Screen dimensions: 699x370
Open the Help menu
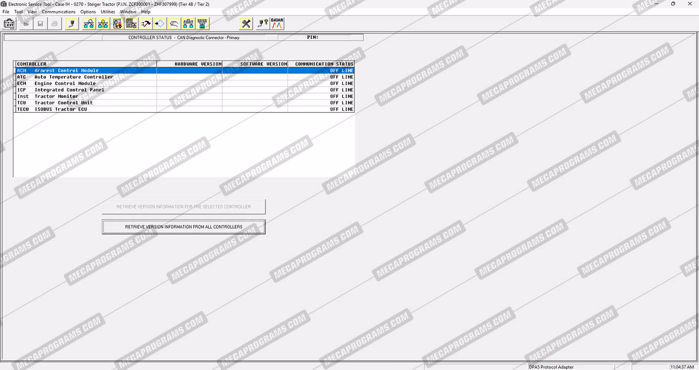(x=146, y=12)
